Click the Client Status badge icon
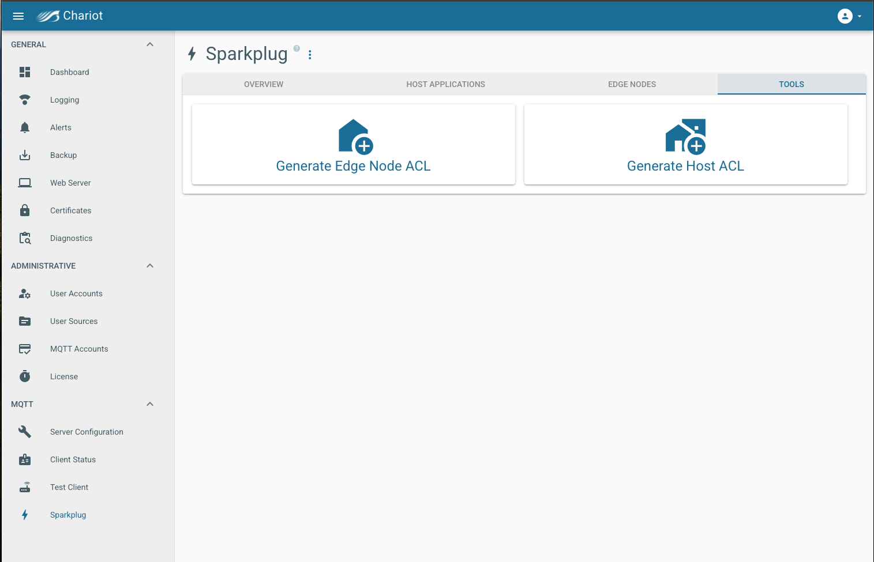 tap(25, 459)
